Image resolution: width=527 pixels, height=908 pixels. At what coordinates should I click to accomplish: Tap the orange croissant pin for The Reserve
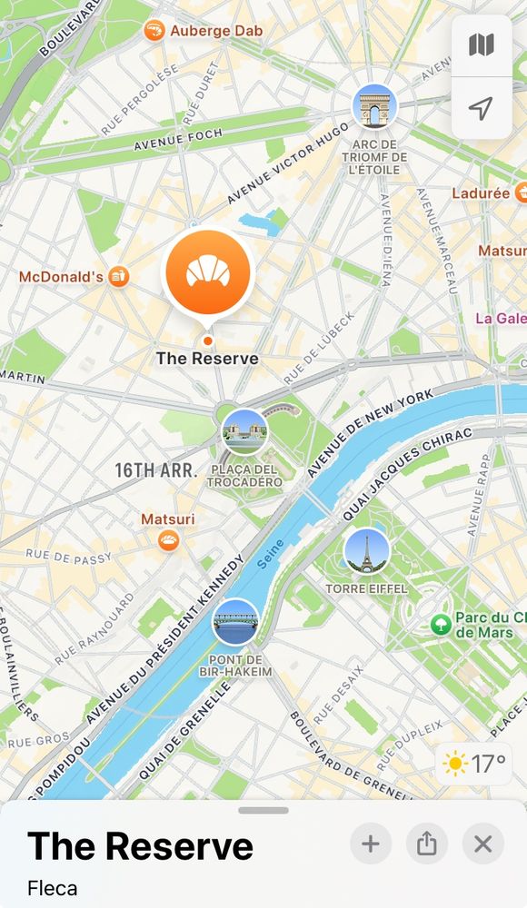(208, 273)
